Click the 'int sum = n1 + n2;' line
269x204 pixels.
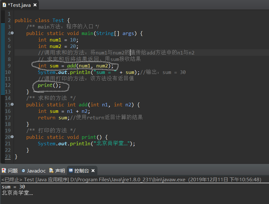[x=64, y=111]
